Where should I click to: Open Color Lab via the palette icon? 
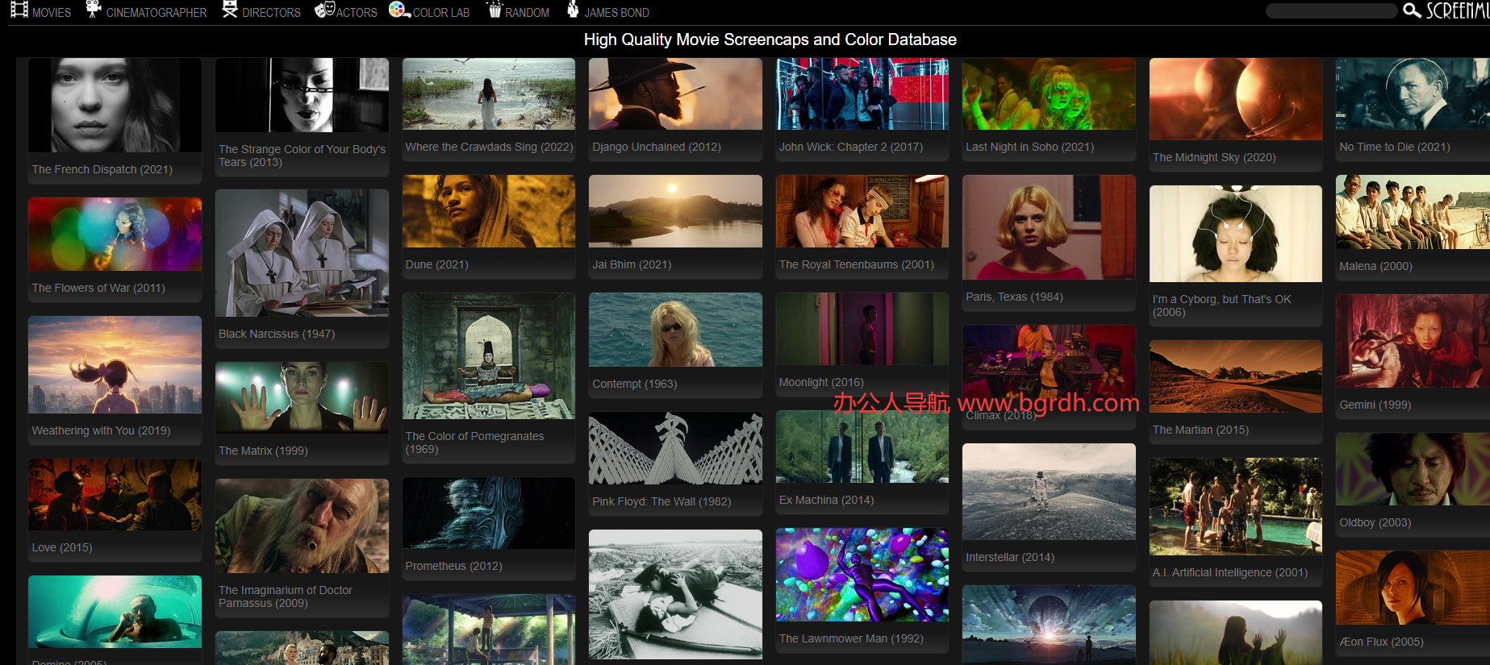click(399, 10)
